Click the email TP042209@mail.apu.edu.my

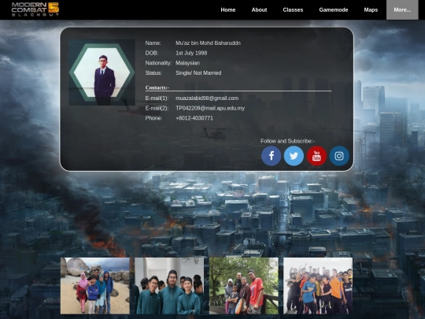(x=210, y=108)
